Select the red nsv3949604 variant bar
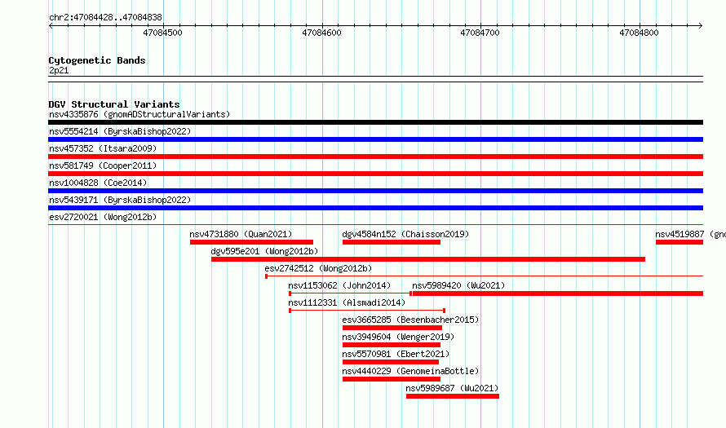This screenshot has width=726, height=428. coord(392,345)
